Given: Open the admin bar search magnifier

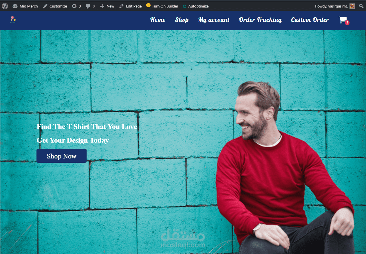Looking at the screenshot, I should [361, 6].
